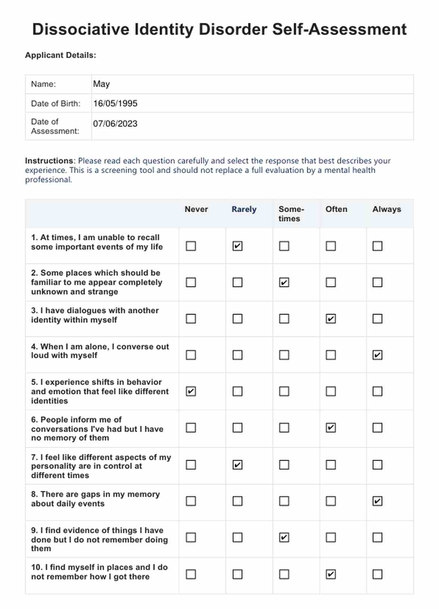Uncheck 'Often' for question 6 conversations

pos(331,427)
